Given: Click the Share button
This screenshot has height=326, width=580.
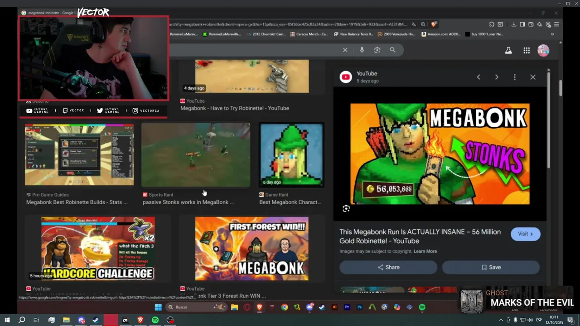Looking at the screenshot, I should point(388,268).
